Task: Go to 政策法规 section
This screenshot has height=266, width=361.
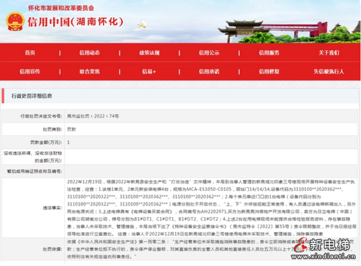Action: (150, 53)
